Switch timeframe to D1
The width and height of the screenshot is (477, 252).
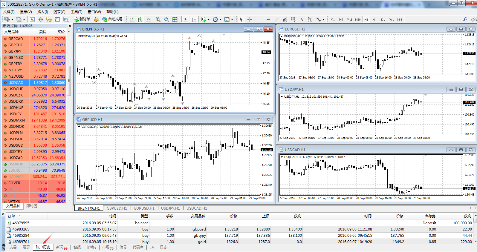pos(383,19)
